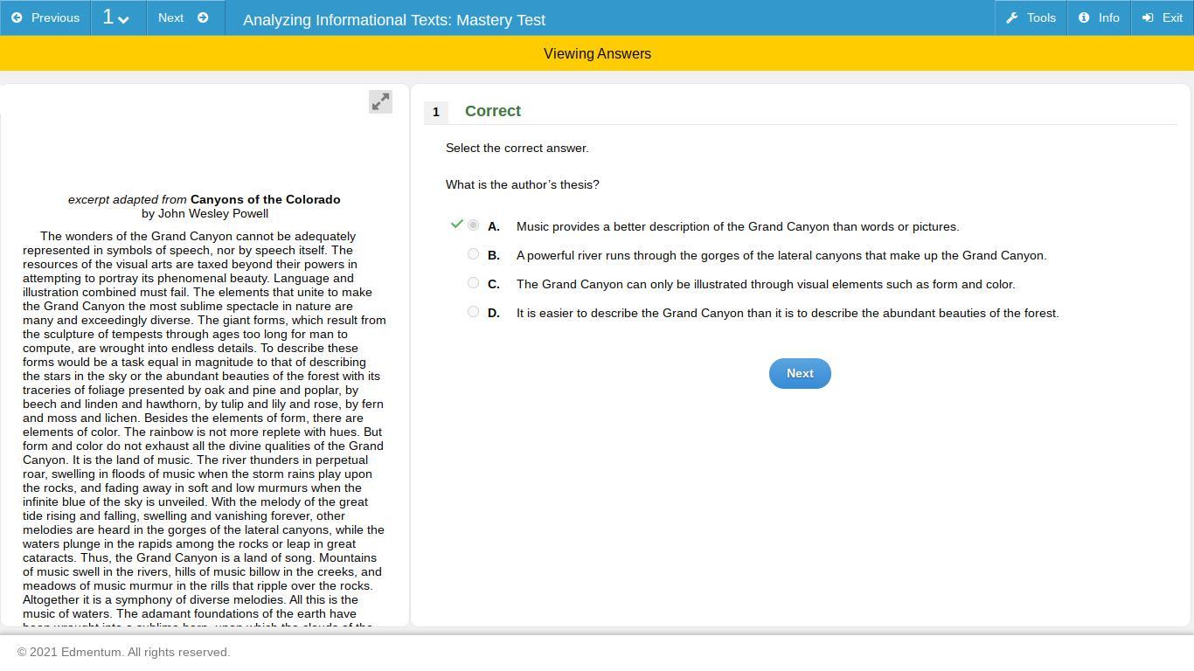1194x671 pixels.
Task: Open the Tools menu
Action: tap(1031, 17)
